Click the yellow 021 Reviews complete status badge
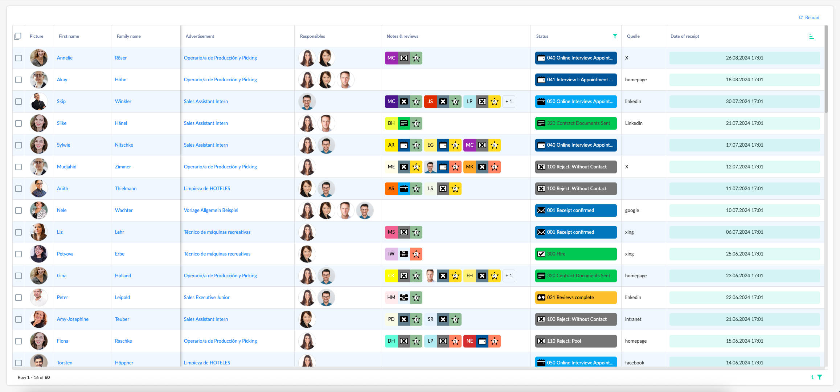The height and width of the screenshot is (392, 840). pos(575,298)
